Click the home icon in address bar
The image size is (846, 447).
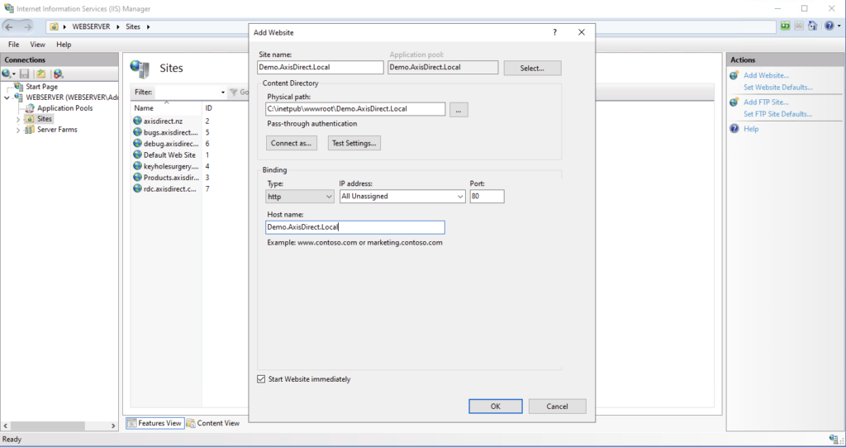(812, 26)
